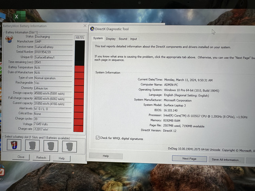Click the Status field showing Discharging
Image resolution: width=255 pixels, height=191 pixels.
point(53,37)
